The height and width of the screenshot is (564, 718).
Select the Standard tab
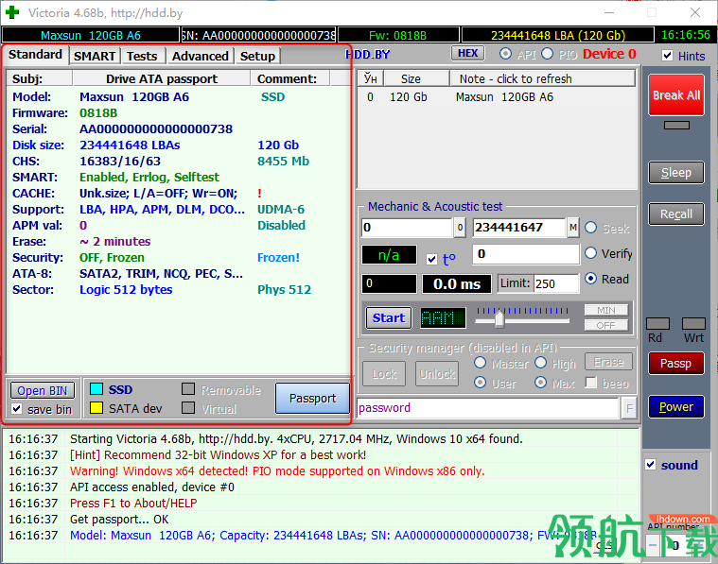35,55
